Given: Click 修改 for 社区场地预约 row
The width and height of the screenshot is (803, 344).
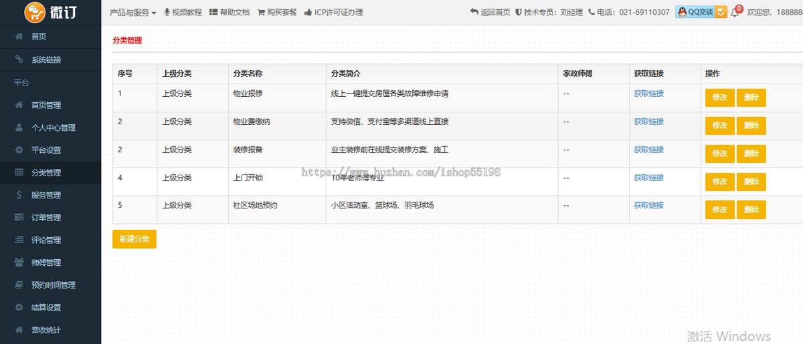Looking at the screenshot, I should pos(720,210).
